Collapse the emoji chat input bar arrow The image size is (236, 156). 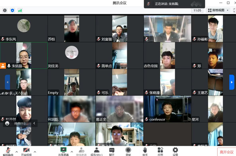click(35, 123)
